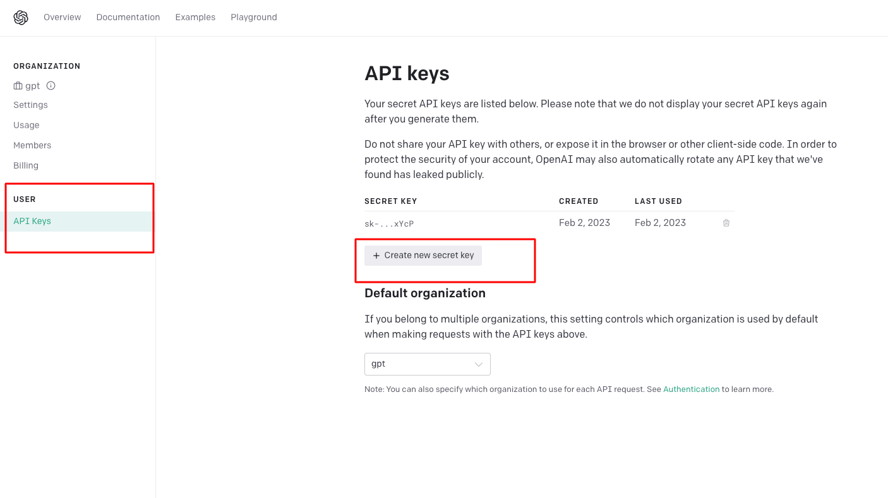Click the LAST USED column header
888x498 pixels.
point(658,201)
